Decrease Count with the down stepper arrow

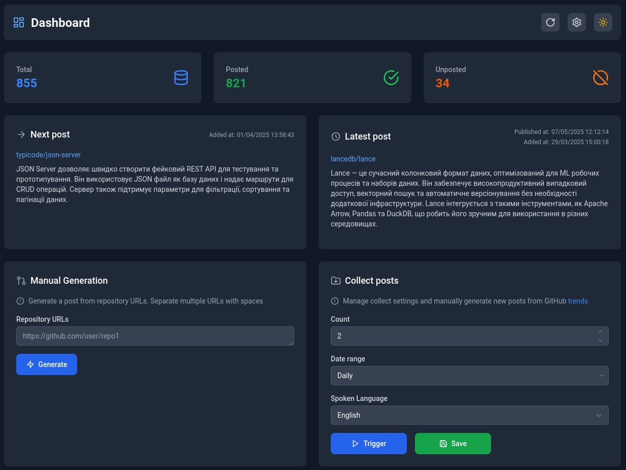click(x=601, y=340)
